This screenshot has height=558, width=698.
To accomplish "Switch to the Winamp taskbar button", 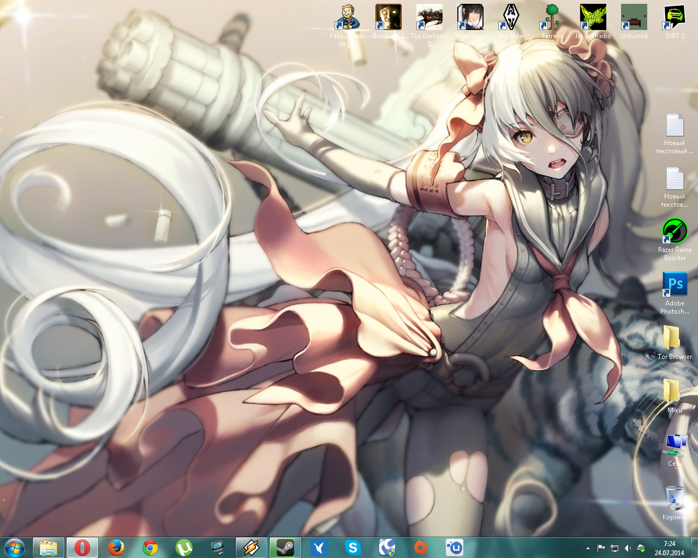I will coord(252,547).
